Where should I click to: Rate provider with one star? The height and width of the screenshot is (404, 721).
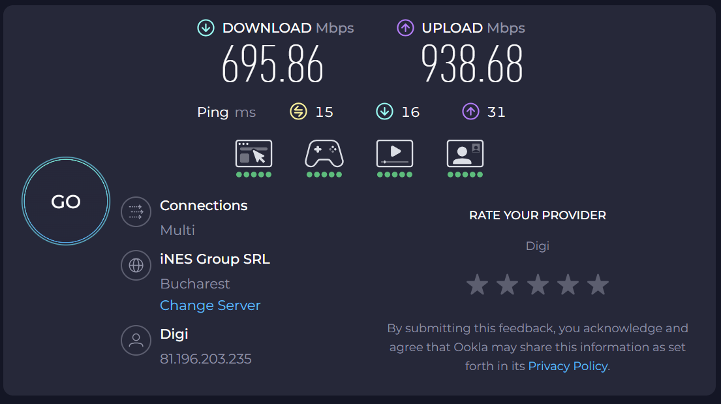tap(477, 285)
